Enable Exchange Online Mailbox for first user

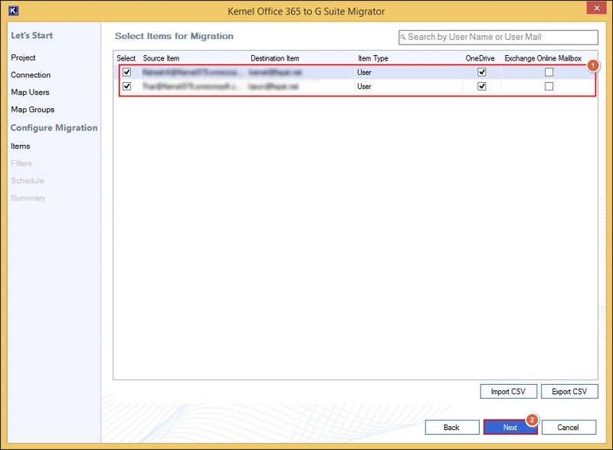549,72
